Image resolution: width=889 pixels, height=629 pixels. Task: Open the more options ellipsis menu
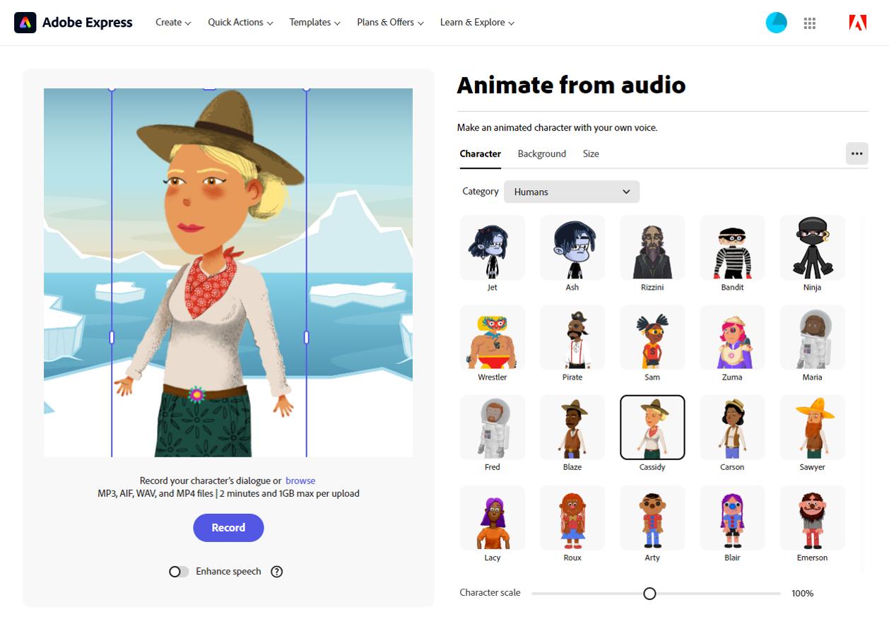pyautogui.click(x=856, y=153)
